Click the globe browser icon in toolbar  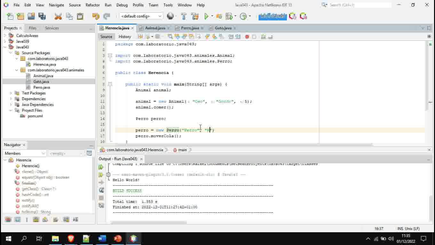[x=170, y=16]
